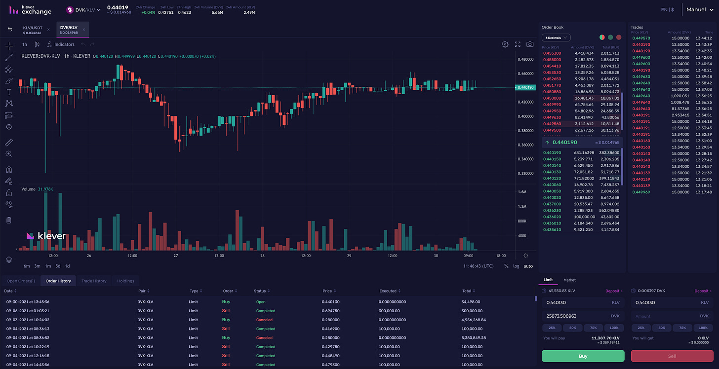Click the sell Amount DVK input field

pyautogui.click(x=672, y=316)
